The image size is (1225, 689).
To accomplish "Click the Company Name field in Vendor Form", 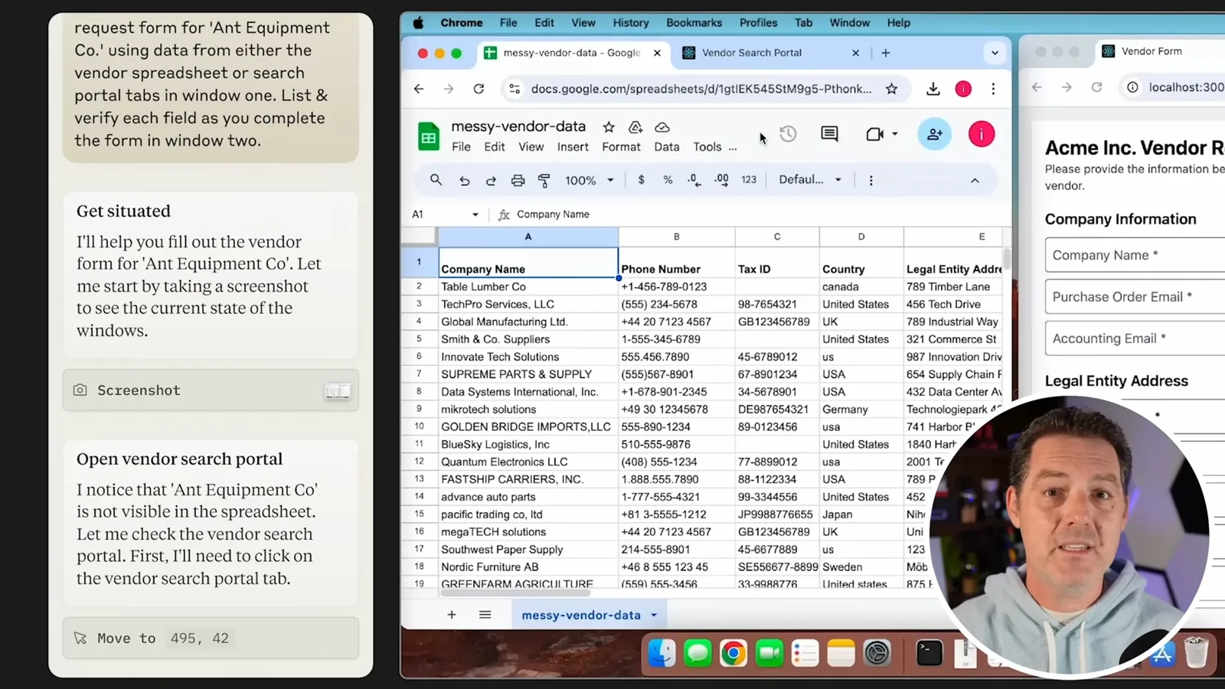I will click(1135, 255).
